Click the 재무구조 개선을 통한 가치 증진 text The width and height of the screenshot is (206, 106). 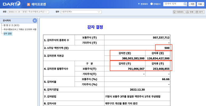tap(122, 104)
